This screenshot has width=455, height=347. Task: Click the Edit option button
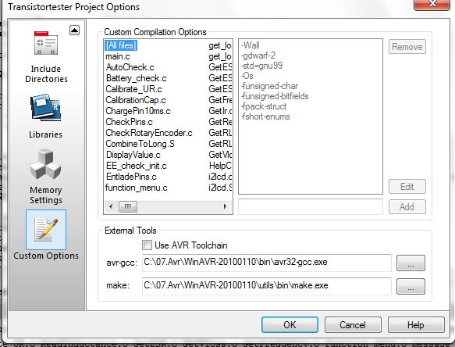click(x=407, y=187)
